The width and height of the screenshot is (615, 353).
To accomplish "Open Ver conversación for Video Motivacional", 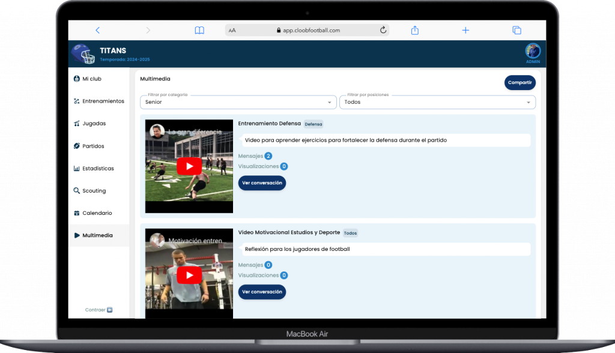I will 262,292.
